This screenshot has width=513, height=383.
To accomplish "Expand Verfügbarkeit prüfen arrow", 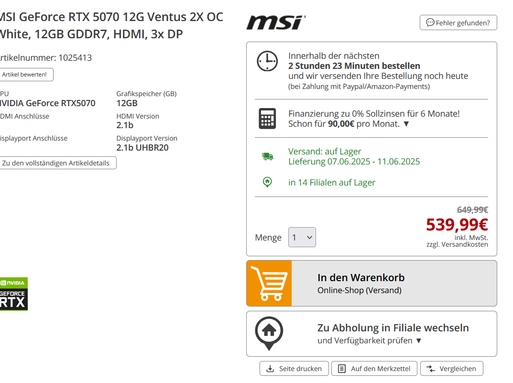I will [418, 341].
